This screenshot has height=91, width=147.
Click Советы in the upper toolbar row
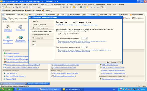point(46,11)
